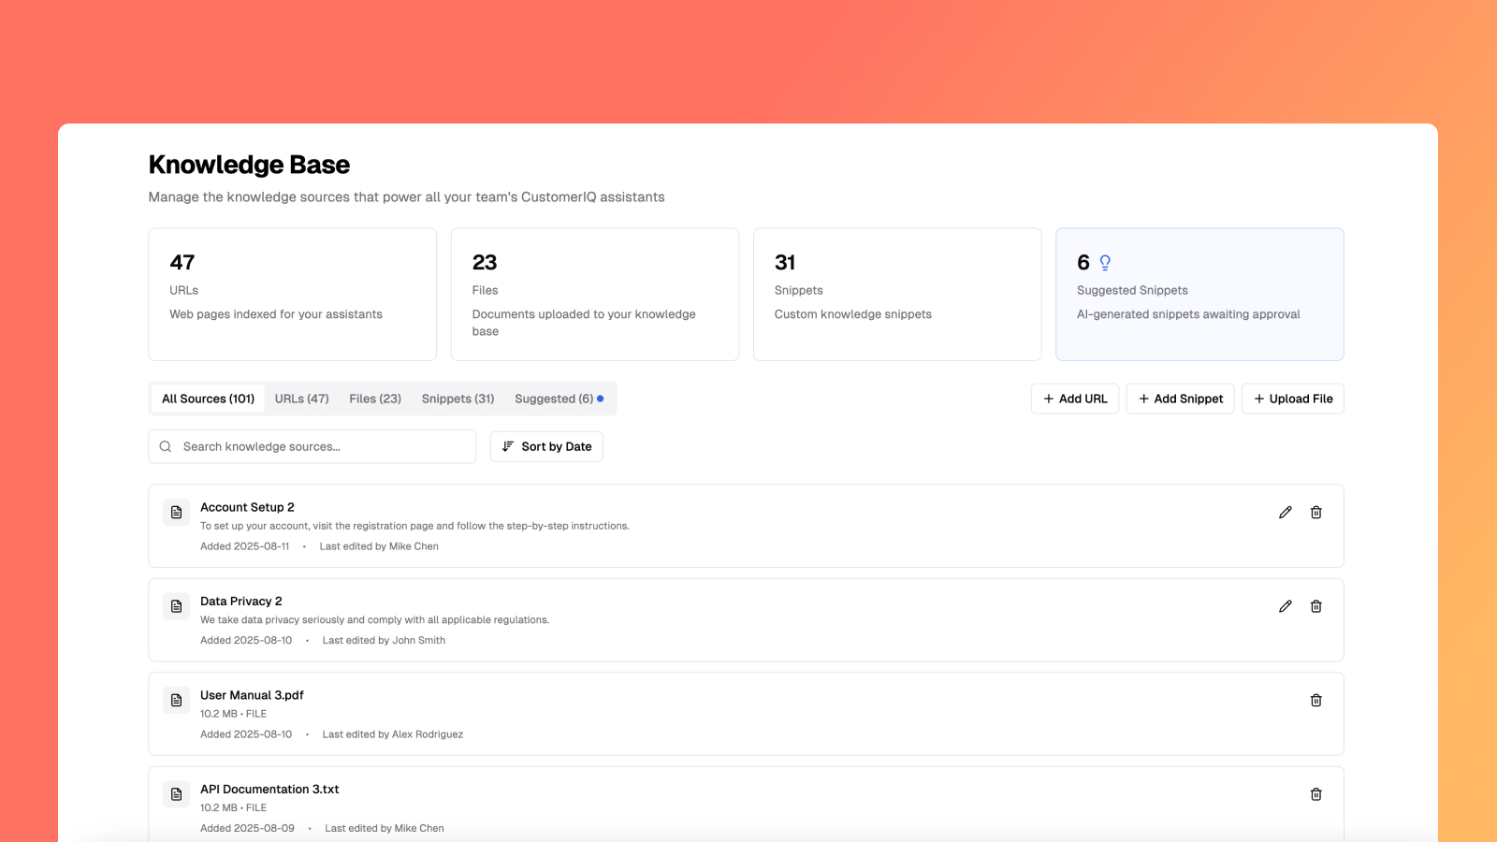Open the 31 Snippets summary card
This screenshot has height=842, width=1497.
pyautogui.click(x=897, y=295)
